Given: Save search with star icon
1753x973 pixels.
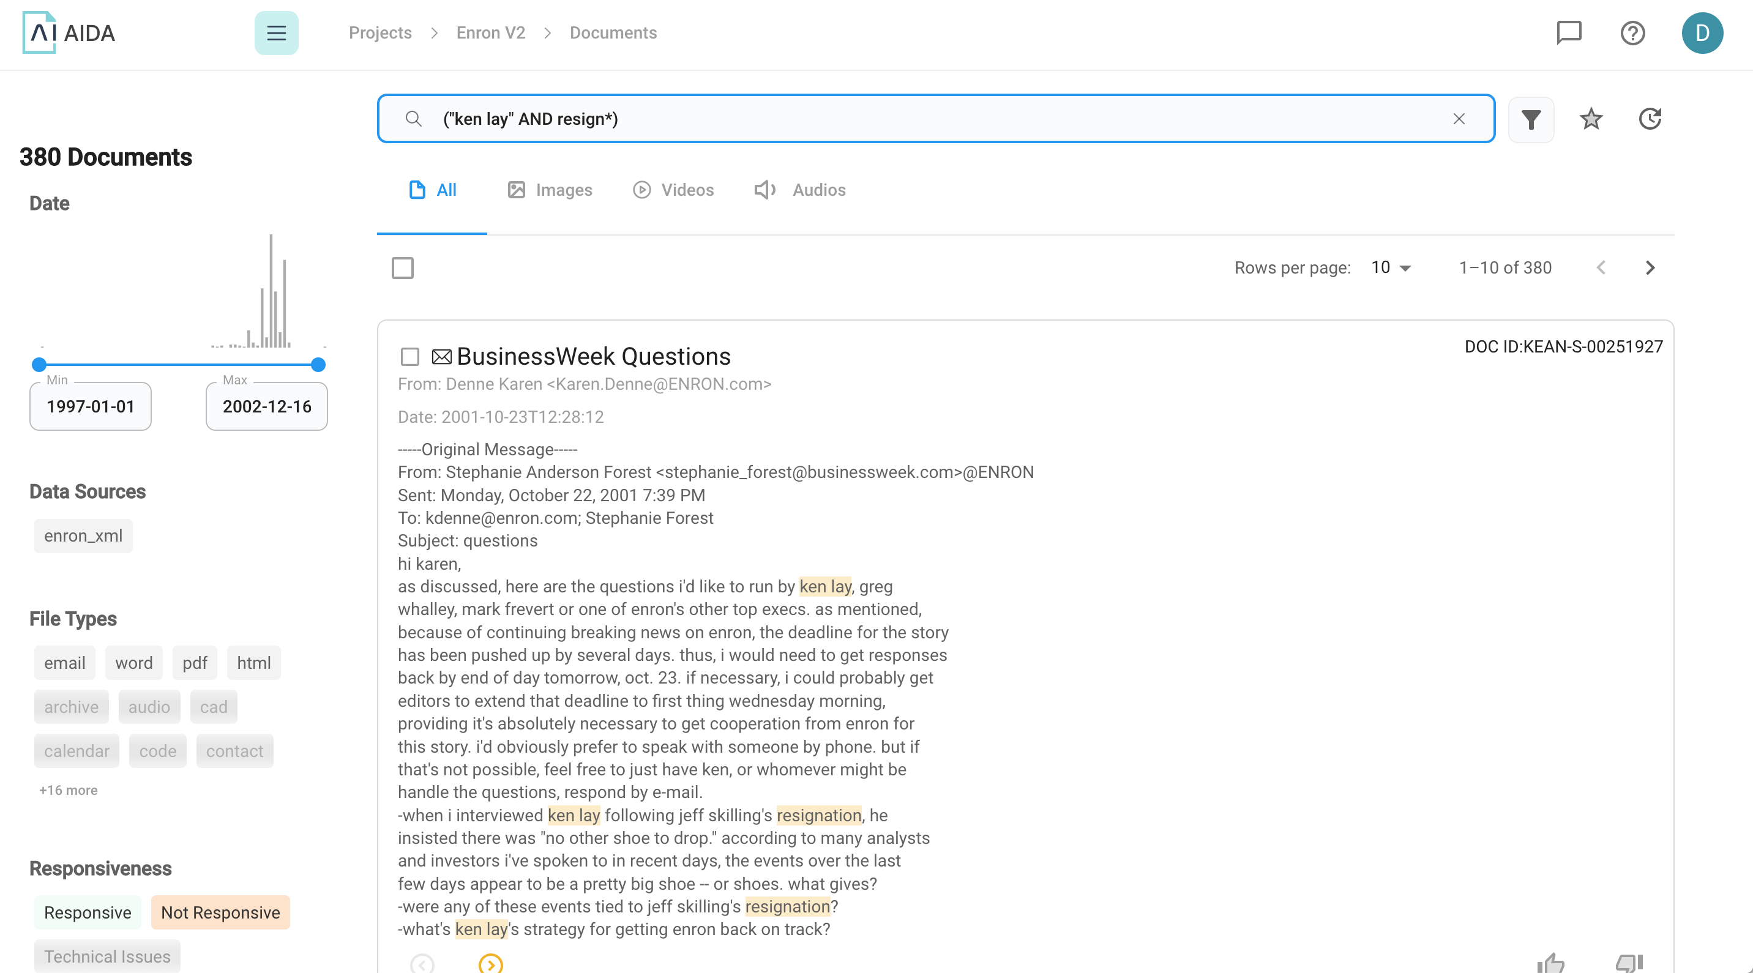Looking at the screenshot, I should [1591, 119].
